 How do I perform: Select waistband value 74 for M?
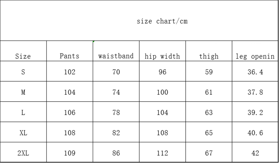[116, 92]
